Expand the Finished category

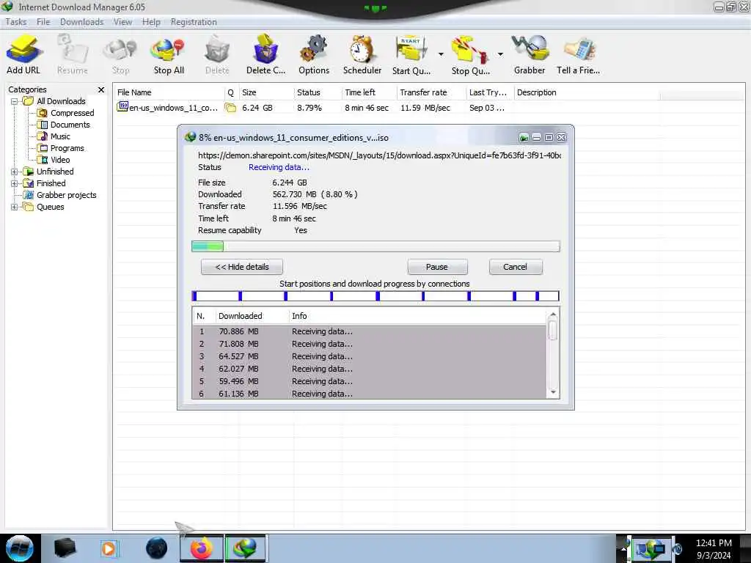15,183
